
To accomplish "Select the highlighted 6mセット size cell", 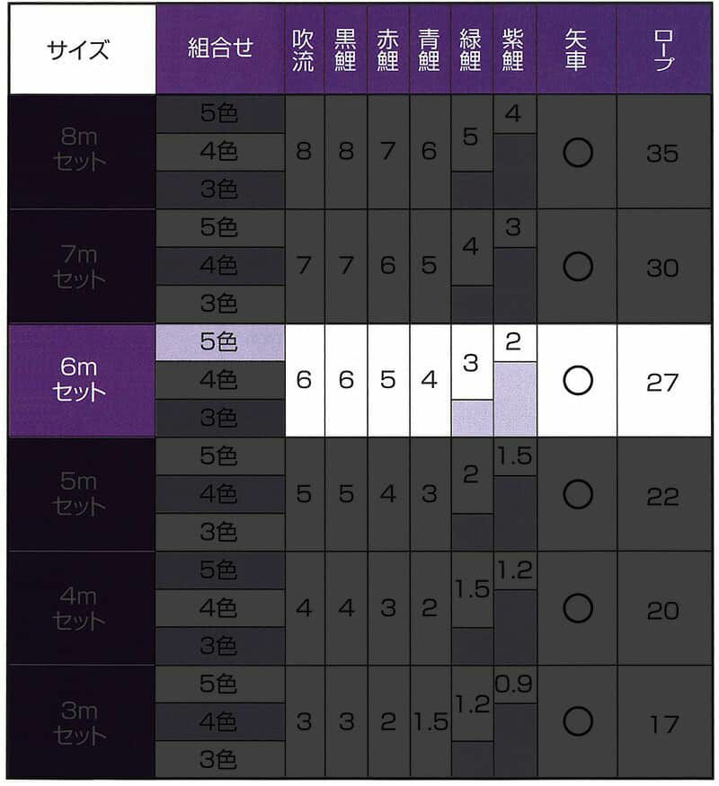I will pyautogui.click(x=81, y=381).
